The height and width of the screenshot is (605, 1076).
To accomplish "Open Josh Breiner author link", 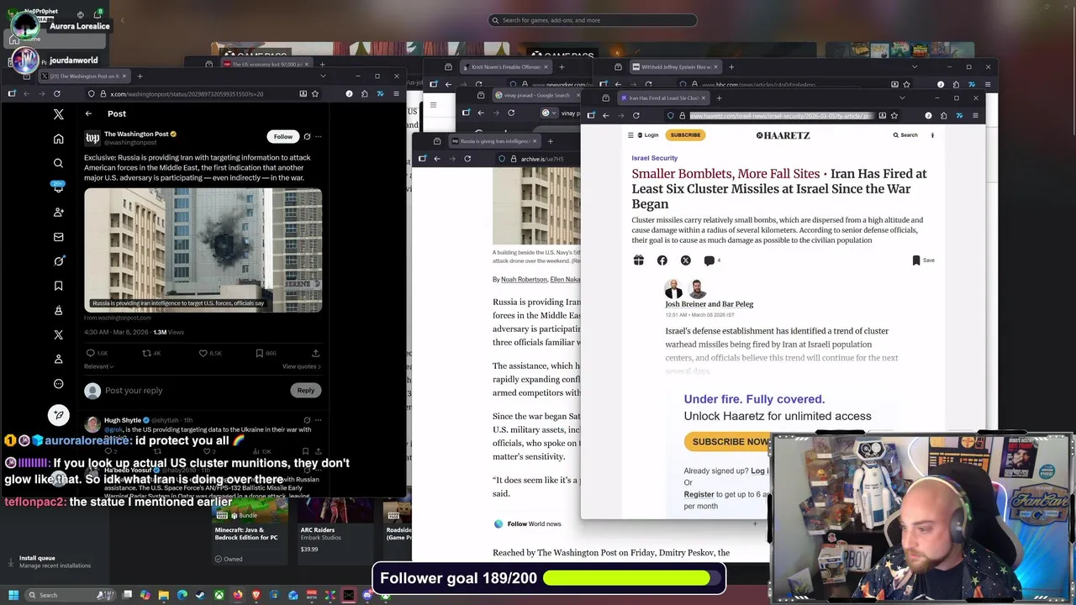I will (688, 304).
